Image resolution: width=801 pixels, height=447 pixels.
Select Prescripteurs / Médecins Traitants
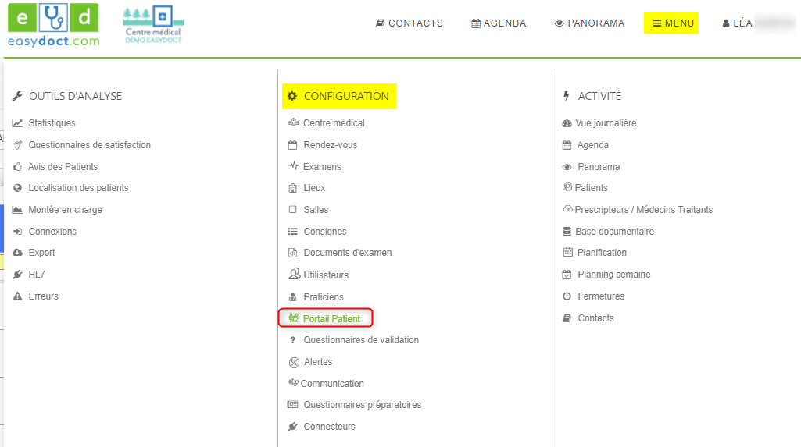coord(643,210)
